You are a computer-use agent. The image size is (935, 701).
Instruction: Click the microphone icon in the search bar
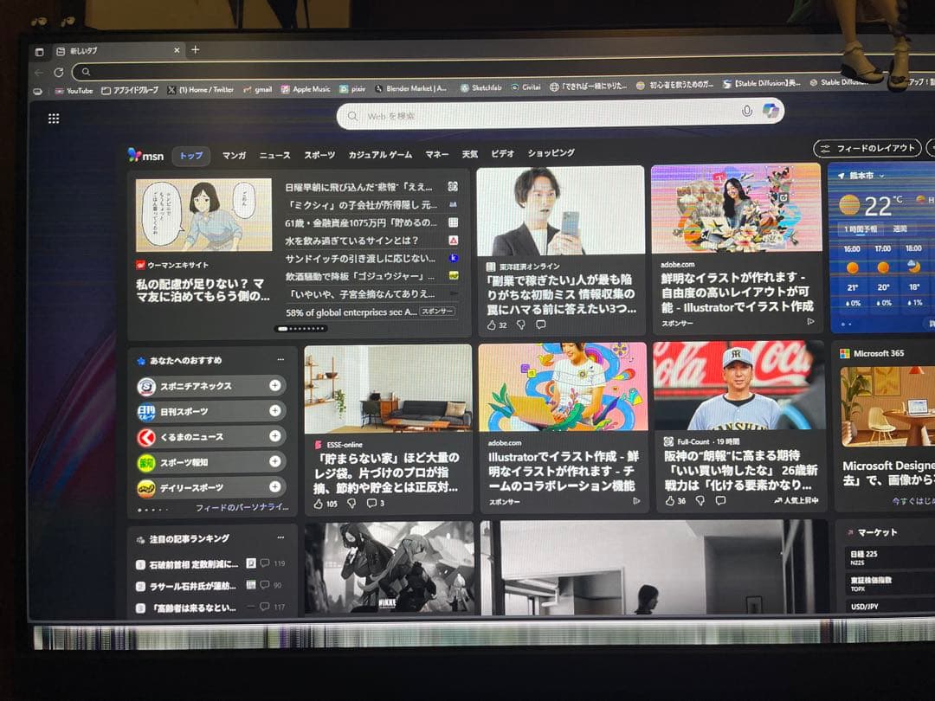tap(747, 113)
